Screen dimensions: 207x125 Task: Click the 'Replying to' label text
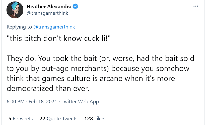[x=19, y=27]
